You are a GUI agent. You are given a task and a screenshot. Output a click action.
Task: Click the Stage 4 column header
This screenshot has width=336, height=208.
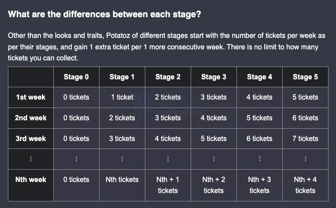259,77
